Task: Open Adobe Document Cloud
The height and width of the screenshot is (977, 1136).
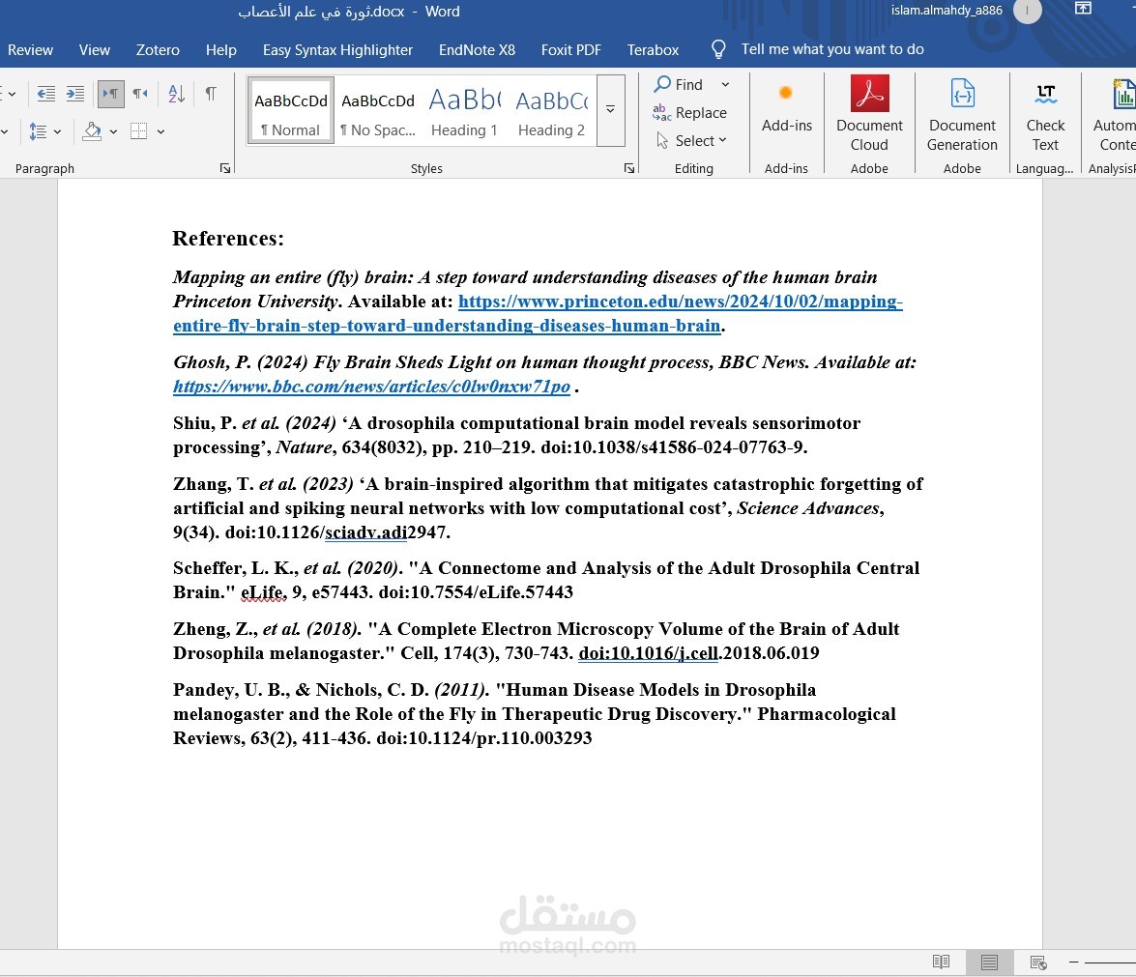Action: 869,113
